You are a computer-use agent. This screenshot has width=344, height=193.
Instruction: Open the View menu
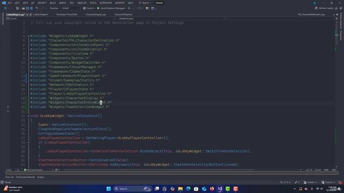coord(25,3)
